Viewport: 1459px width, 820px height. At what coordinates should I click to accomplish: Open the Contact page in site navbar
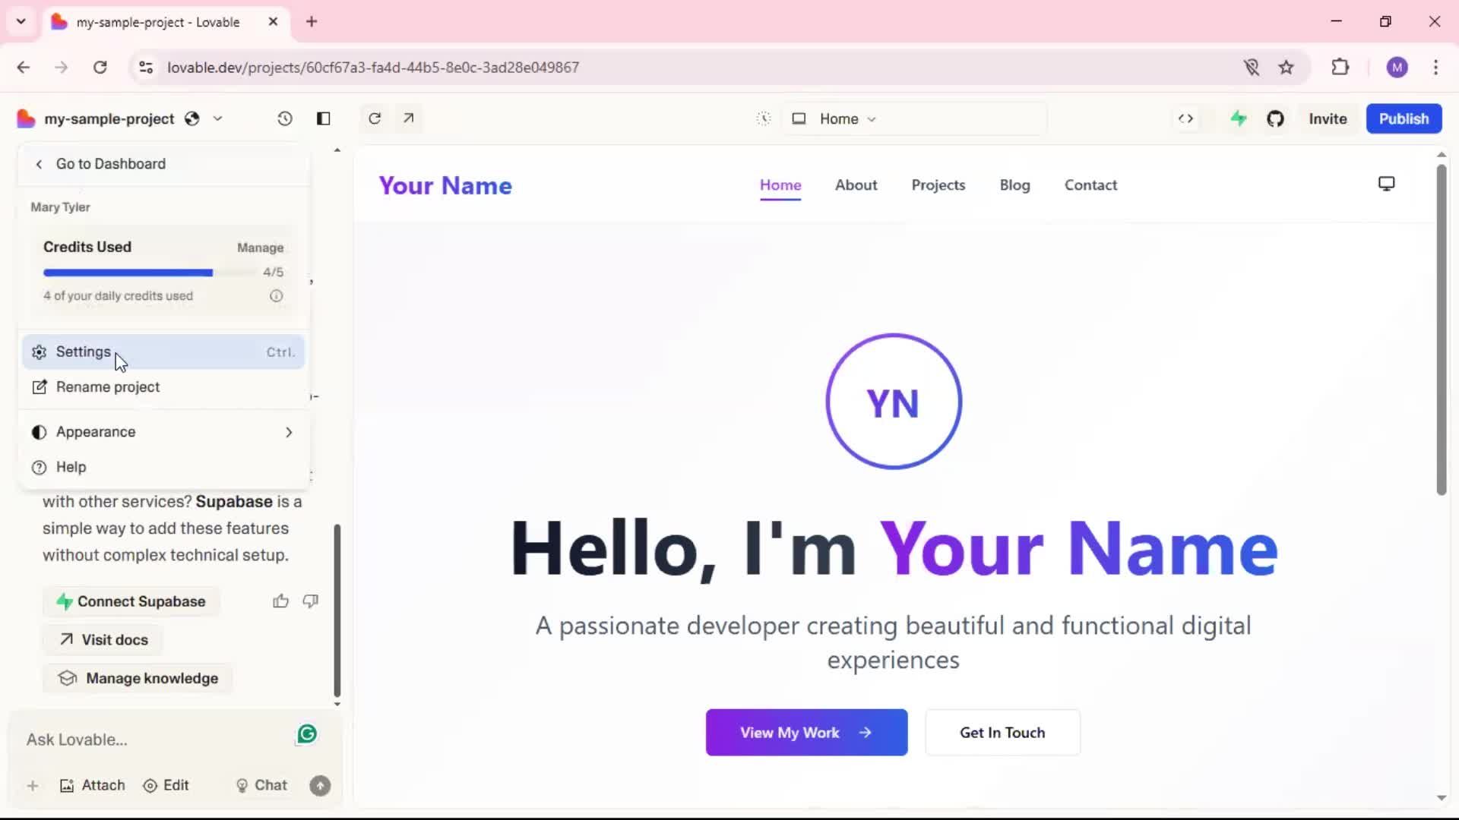tap(1090, 185)
